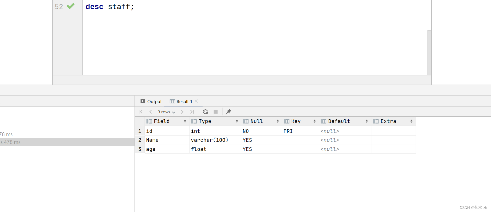This screenshot has width=491, height=212.
Task: Select the '78 ms' log entry
Action: (67, 134)
